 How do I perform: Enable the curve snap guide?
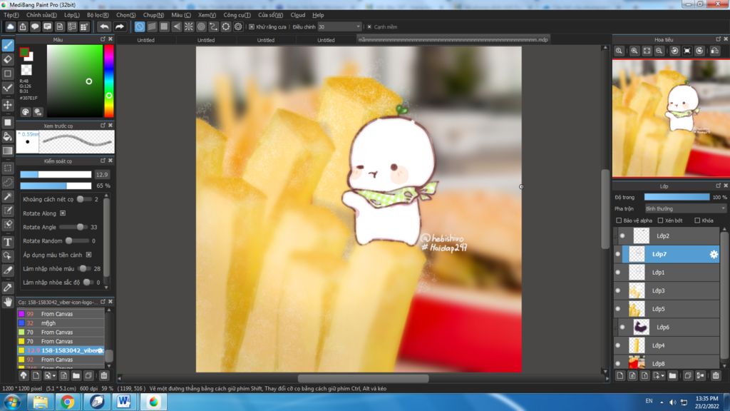click(213, 27)
